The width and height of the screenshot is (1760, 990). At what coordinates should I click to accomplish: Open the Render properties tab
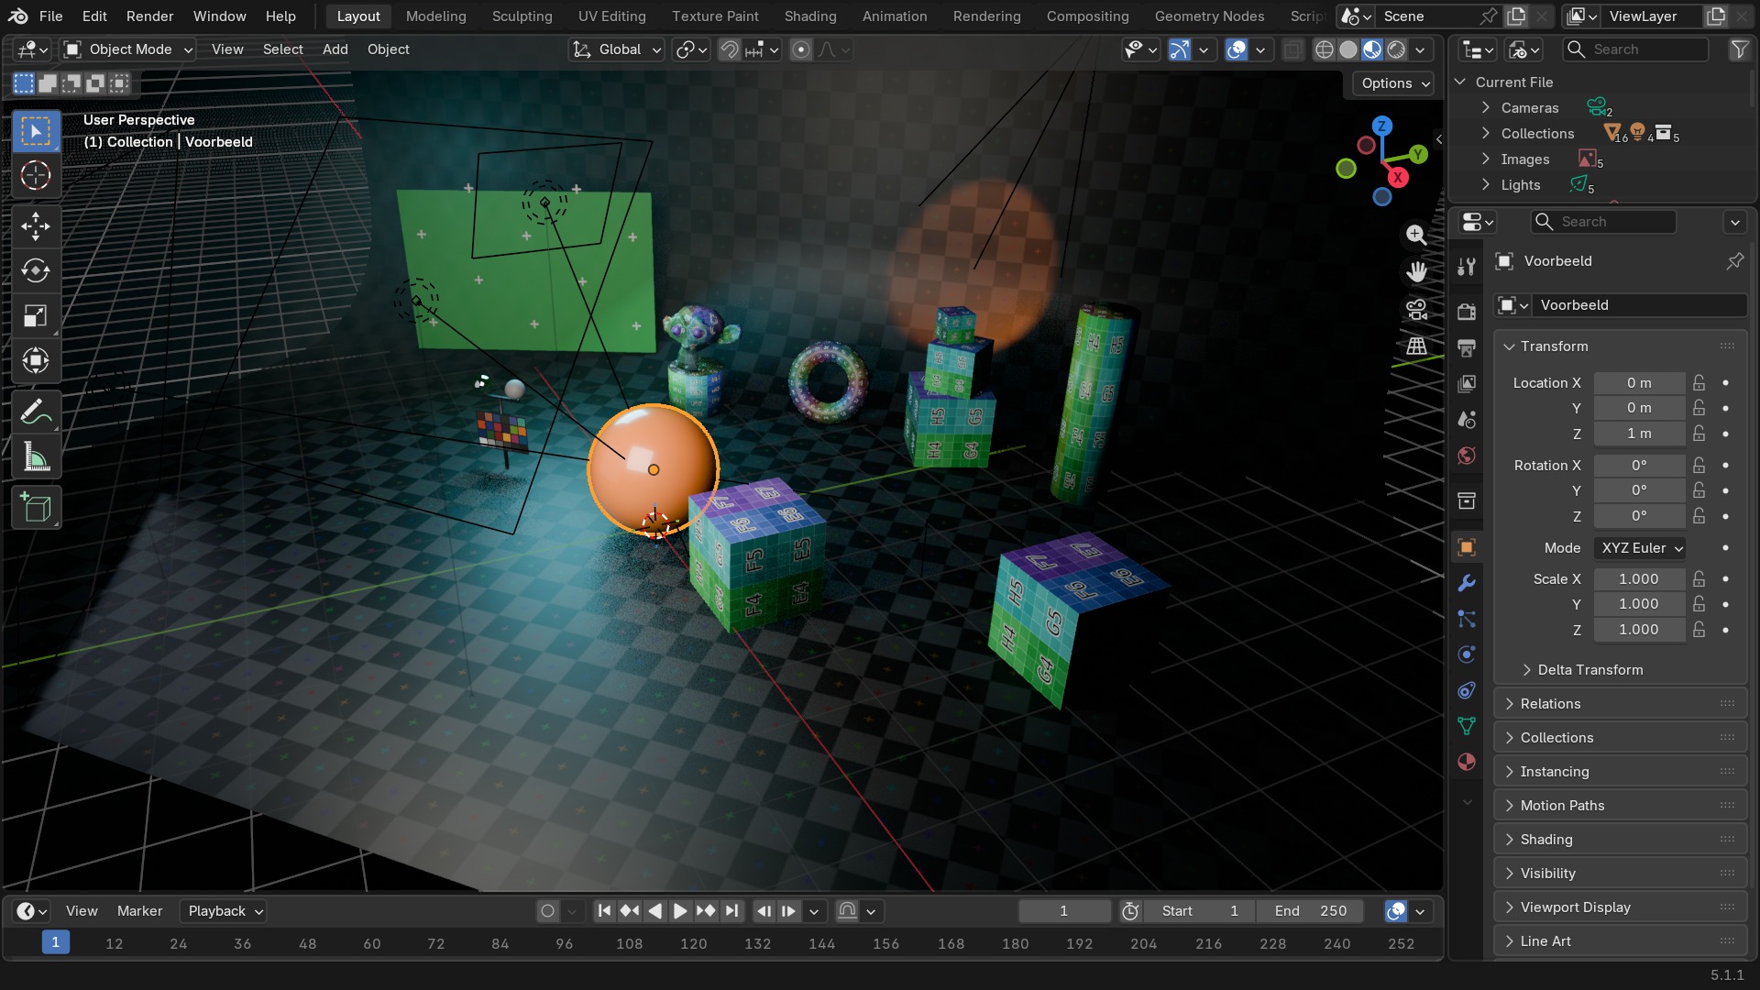point(1467,312)
